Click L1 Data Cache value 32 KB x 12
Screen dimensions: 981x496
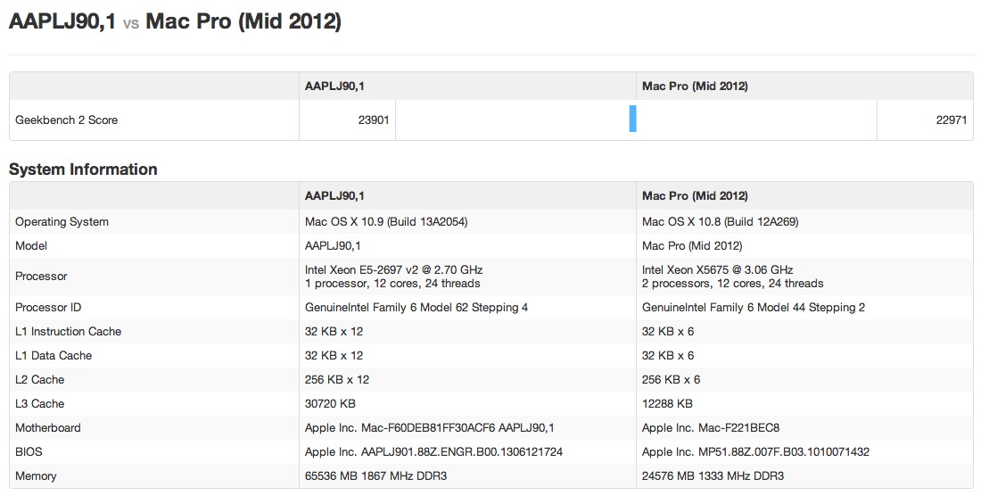tap(334, 356)
